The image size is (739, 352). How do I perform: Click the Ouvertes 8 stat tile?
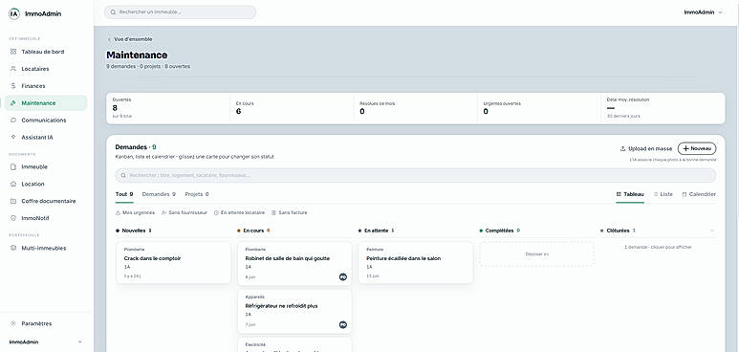(x=168, y=108)
